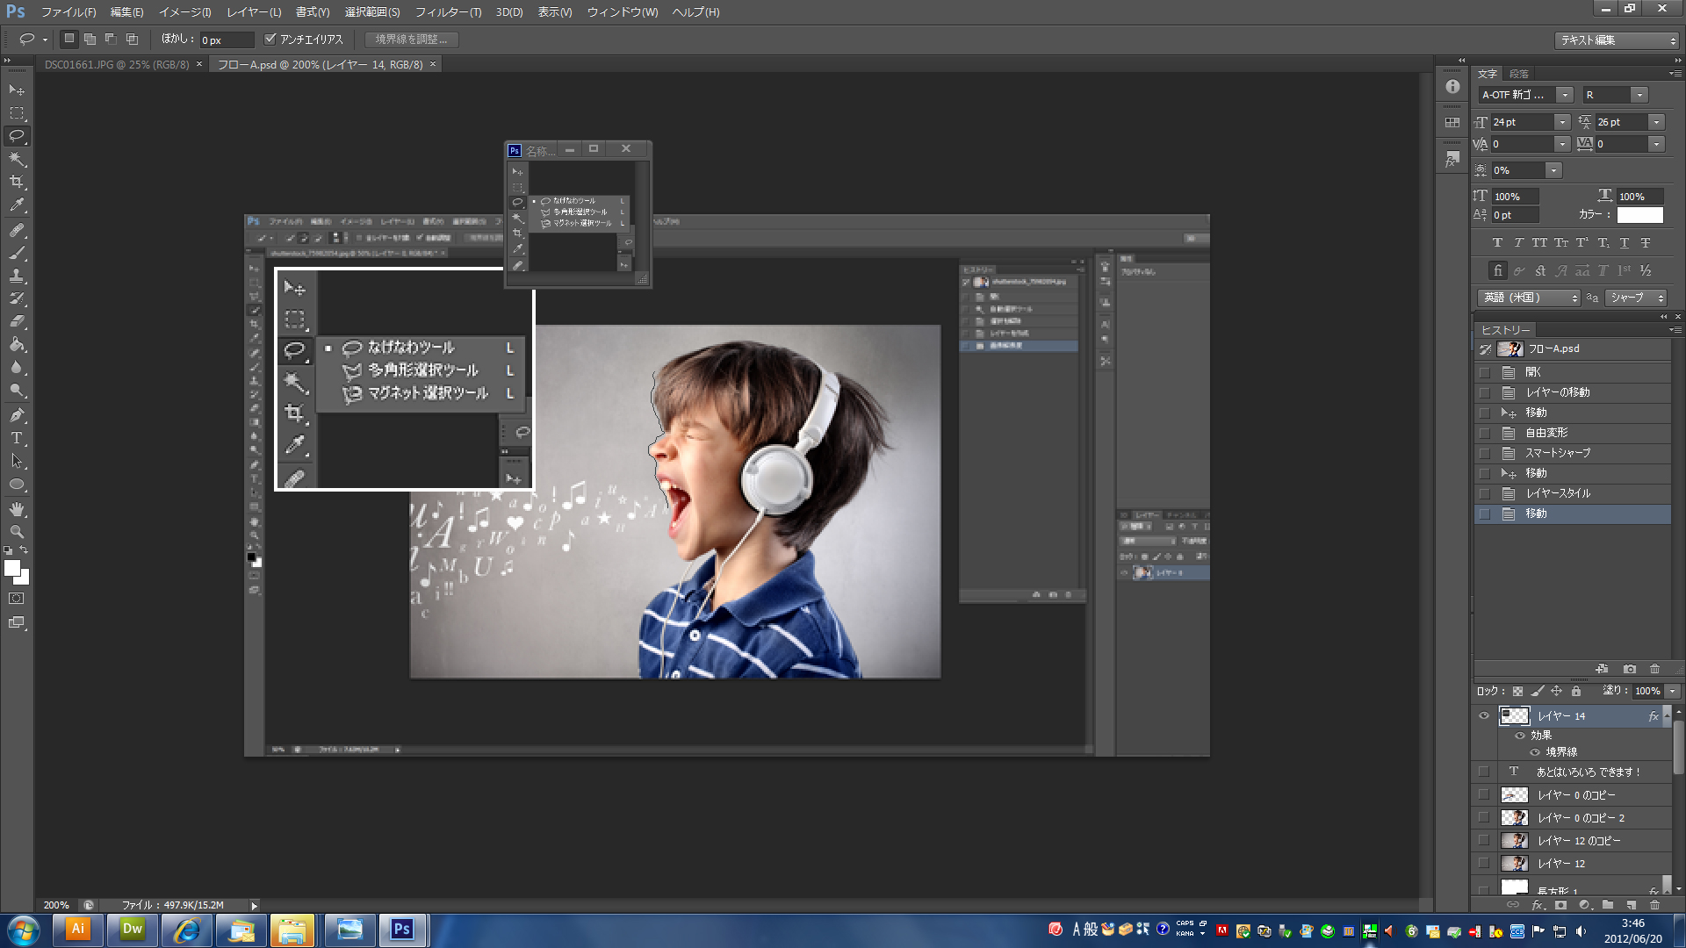Select the Hand tool
1686x948 pixels.
coord(17,509)
